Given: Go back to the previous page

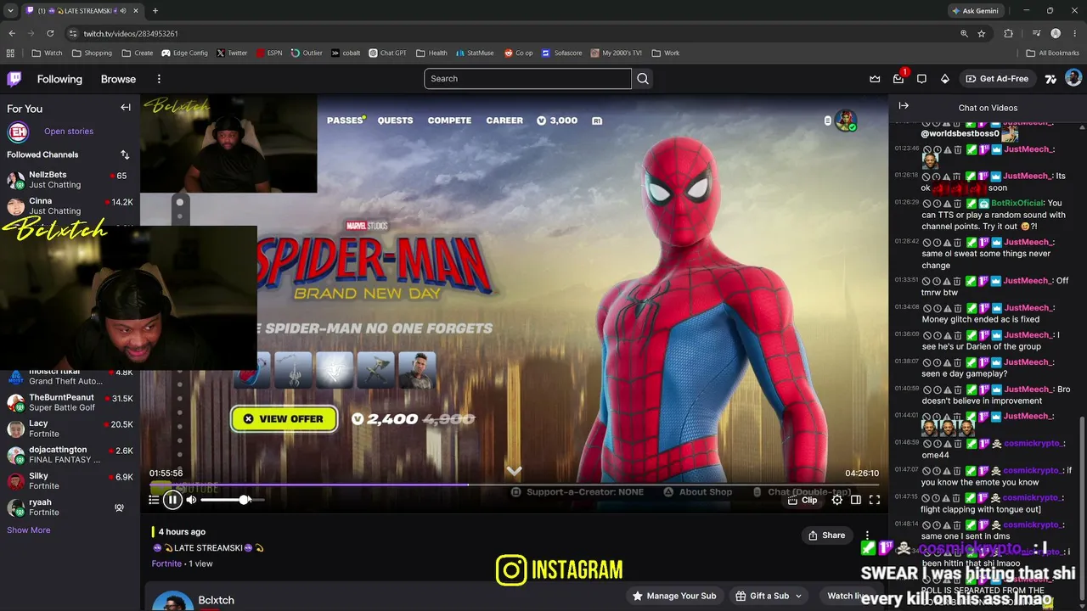Looking at the screenshot, I should [x=12, y=33].
